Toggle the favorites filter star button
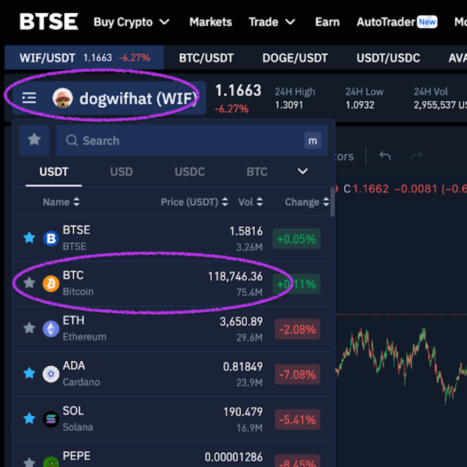 (34, 140)
